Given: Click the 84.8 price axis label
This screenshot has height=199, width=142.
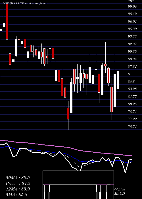Looking at the screenshot, I should pos(131,82).
